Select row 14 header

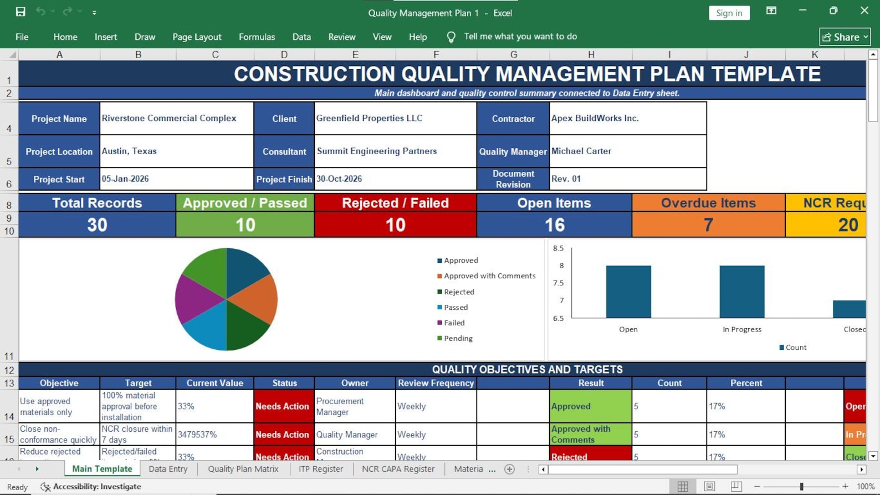(9, 406)
